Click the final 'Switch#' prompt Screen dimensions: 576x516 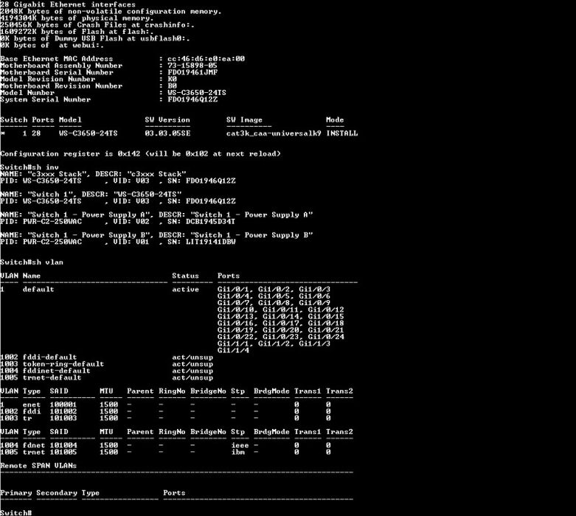[15, 513]
